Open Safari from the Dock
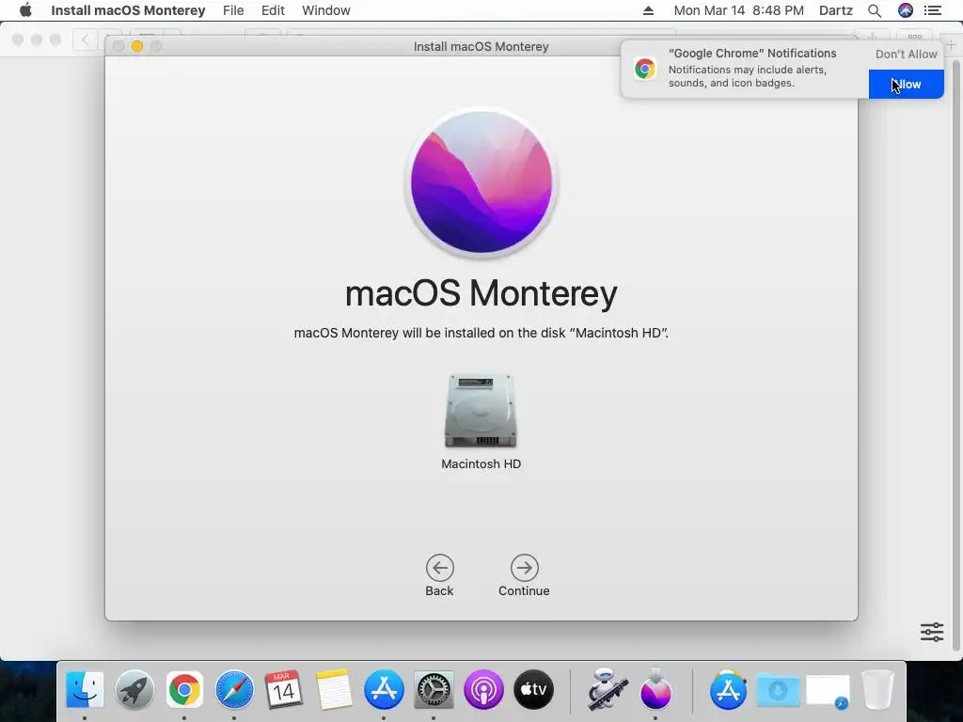Screen dimensions: 963x722 (x=234, y=689)
